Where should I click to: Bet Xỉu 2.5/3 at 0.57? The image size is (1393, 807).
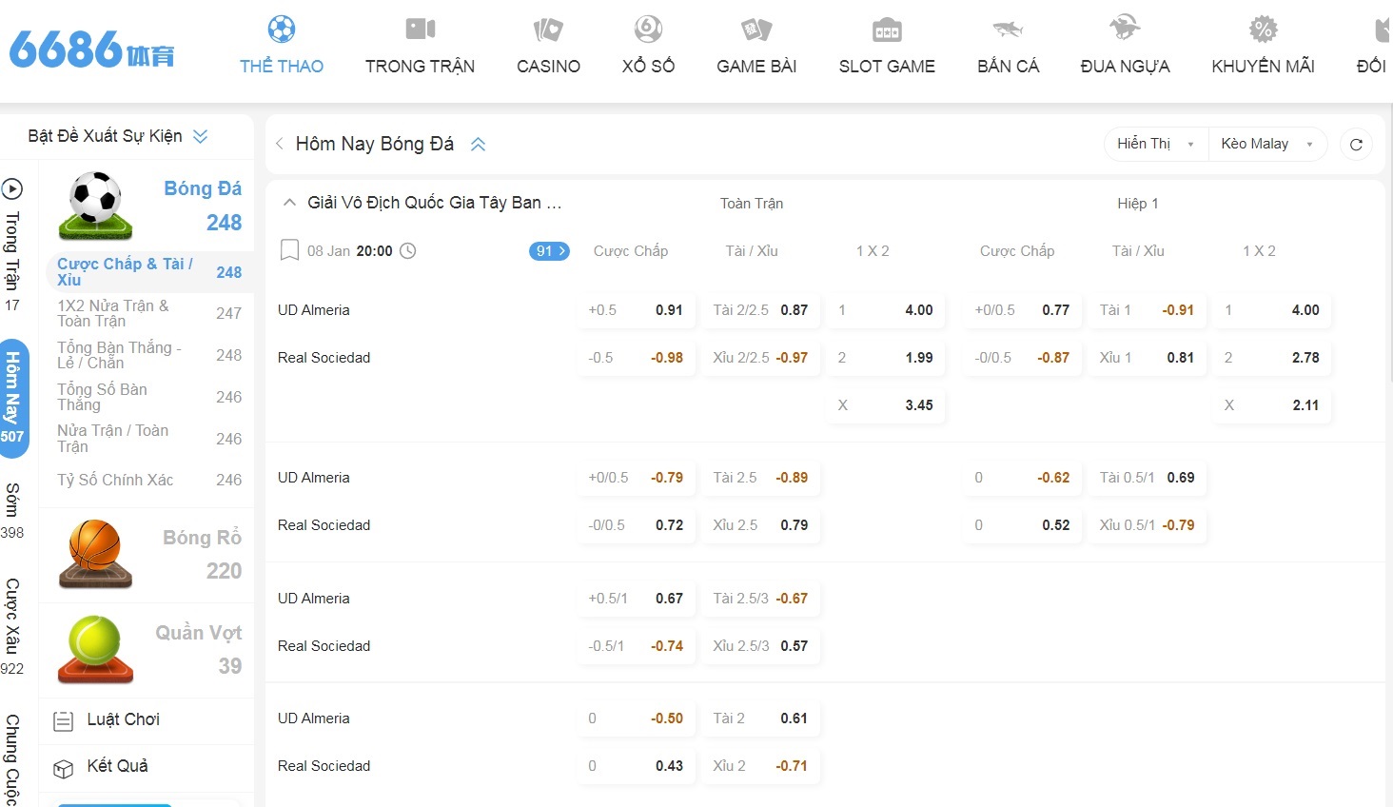click(x=761, y=646)
